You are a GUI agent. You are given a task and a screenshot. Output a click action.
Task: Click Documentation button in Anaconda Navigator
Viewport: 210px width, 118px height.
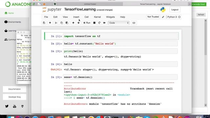tap(14, 89)
